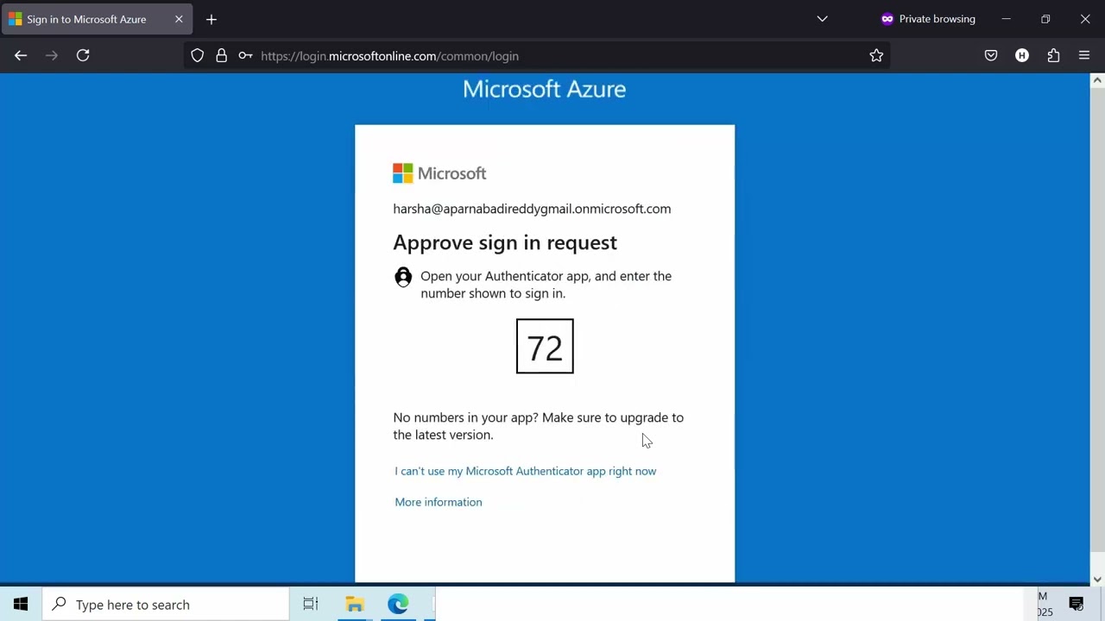Open the Windows Start menu
Viewport: 1105px width, 621px height.
point(21,605)
